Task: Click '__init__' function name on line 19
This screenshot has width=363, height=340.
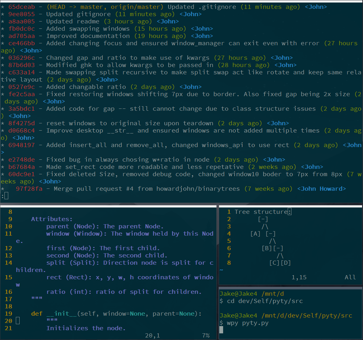Action: point(61,314)
